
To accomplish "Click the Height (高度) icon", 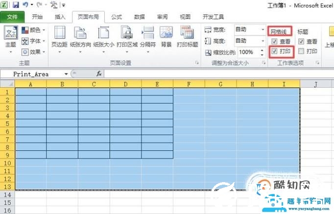I will pos(208,41).
